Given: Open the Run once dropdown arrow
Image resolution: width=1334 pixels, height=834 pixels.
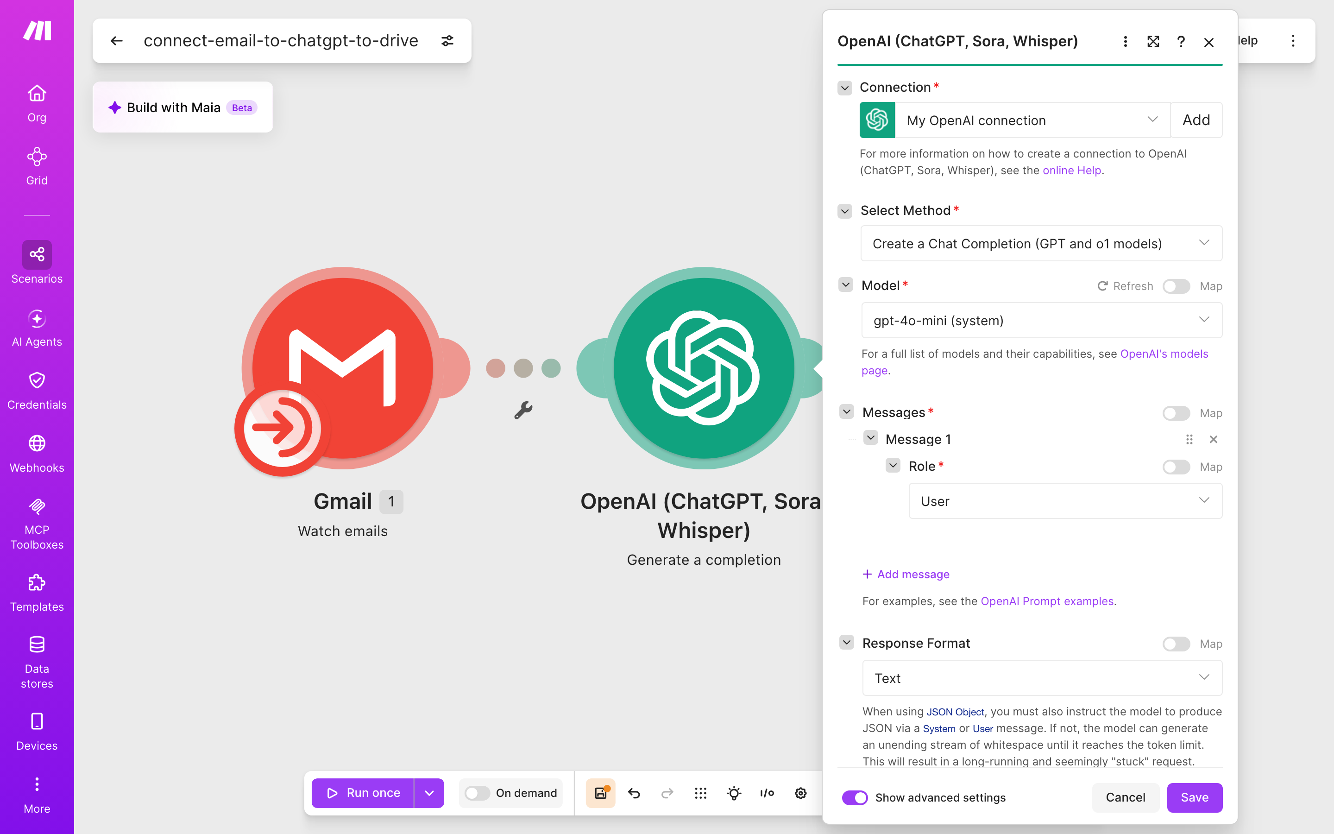Looking at the screenshot, I should click(429, 793).
